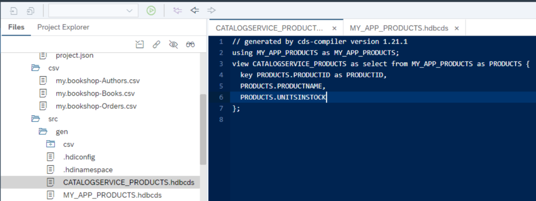The image size is (536, 201).
Task: Close the CATALOGSERVICE_PRODUCTS editor tab
Action: [x=334, y=28]
